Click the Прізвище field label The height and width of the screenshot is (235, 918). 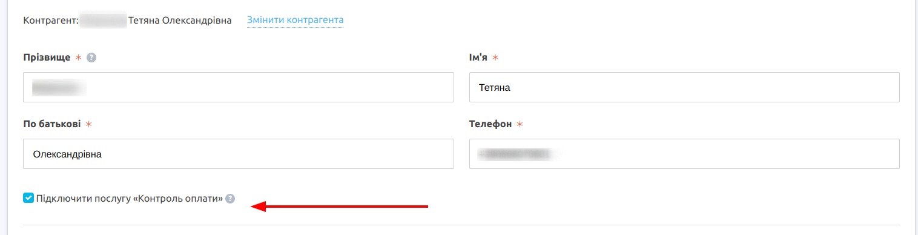(47, 58)
